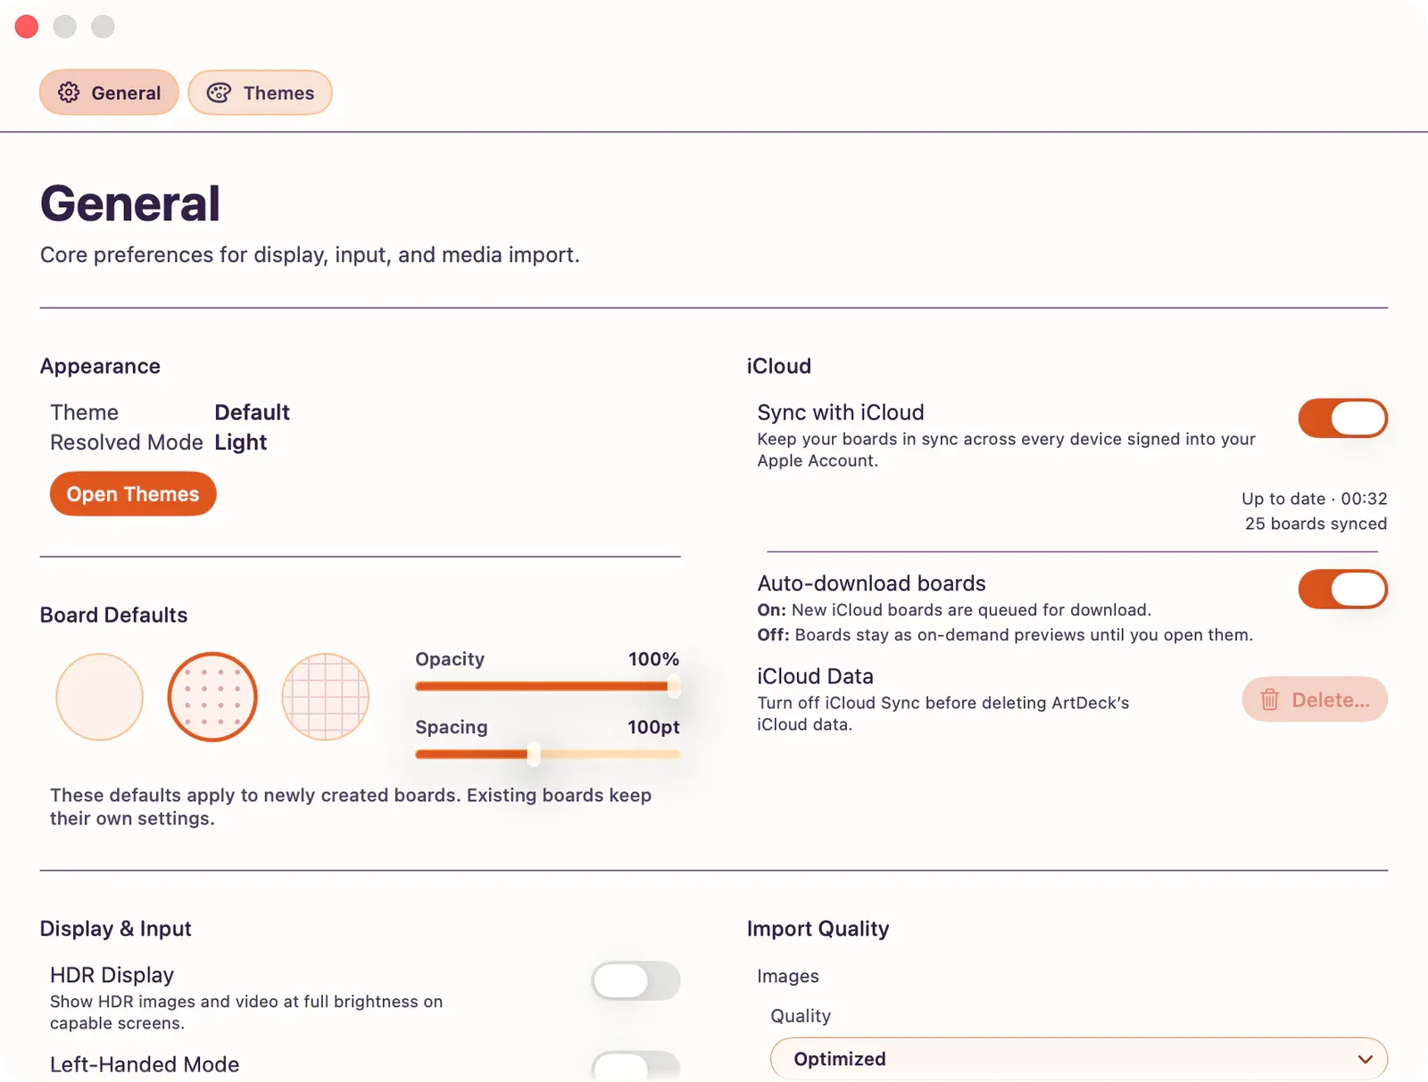Click the Opacity slider track
The width and height of the screenshot is (1428, 1082).
(547, 687)
